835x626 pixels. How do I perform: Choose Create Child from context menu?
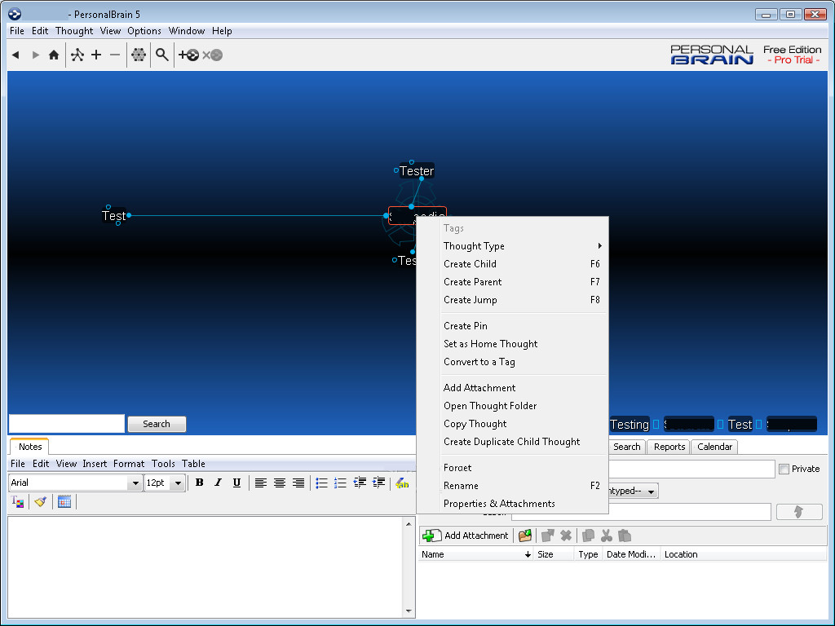pos(524,264)
